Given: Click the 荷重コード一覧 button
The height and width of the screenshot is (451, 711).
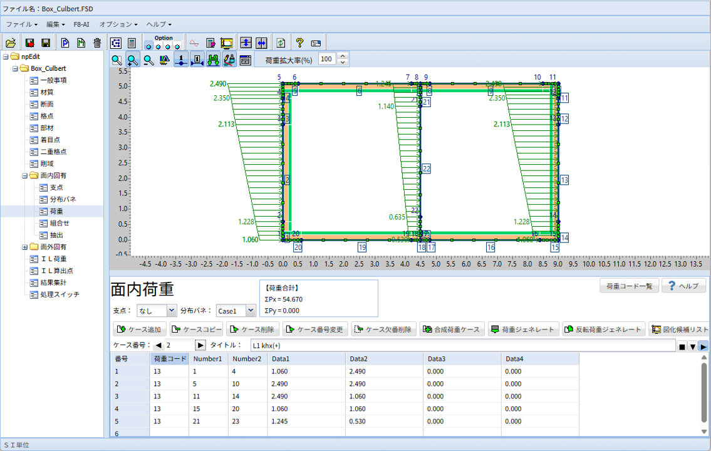Looking at the screenshot, I should [629, 286].
